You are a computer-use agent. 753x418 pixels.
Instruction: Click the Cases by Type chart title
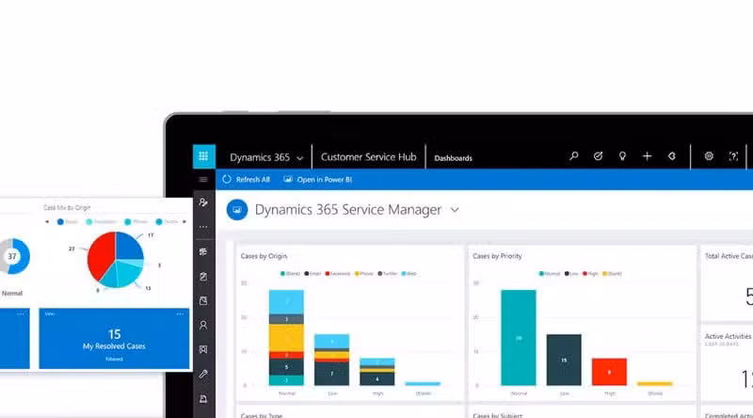click(x=262, y=415)
